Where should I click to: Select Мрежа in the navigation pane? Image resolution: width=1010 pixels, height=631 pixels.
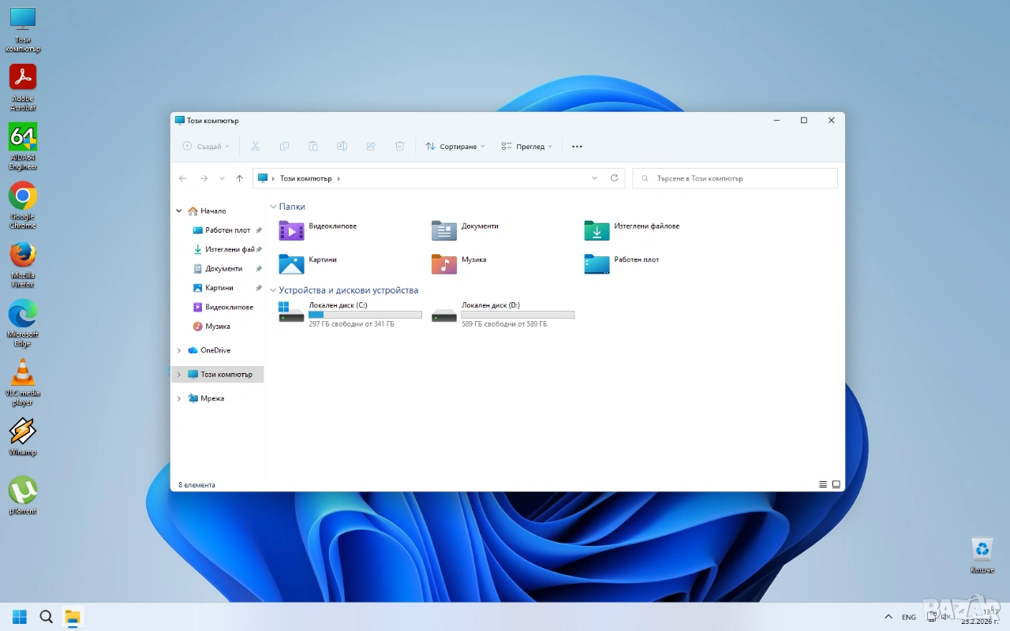point(212,398)
